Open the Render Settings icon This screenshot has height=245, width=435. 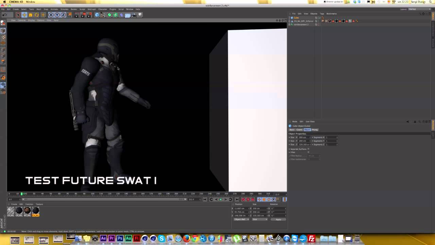pos(89,15)
